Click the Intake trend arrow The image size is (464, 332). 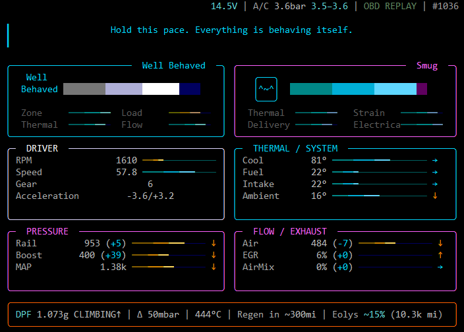[435, 184]
